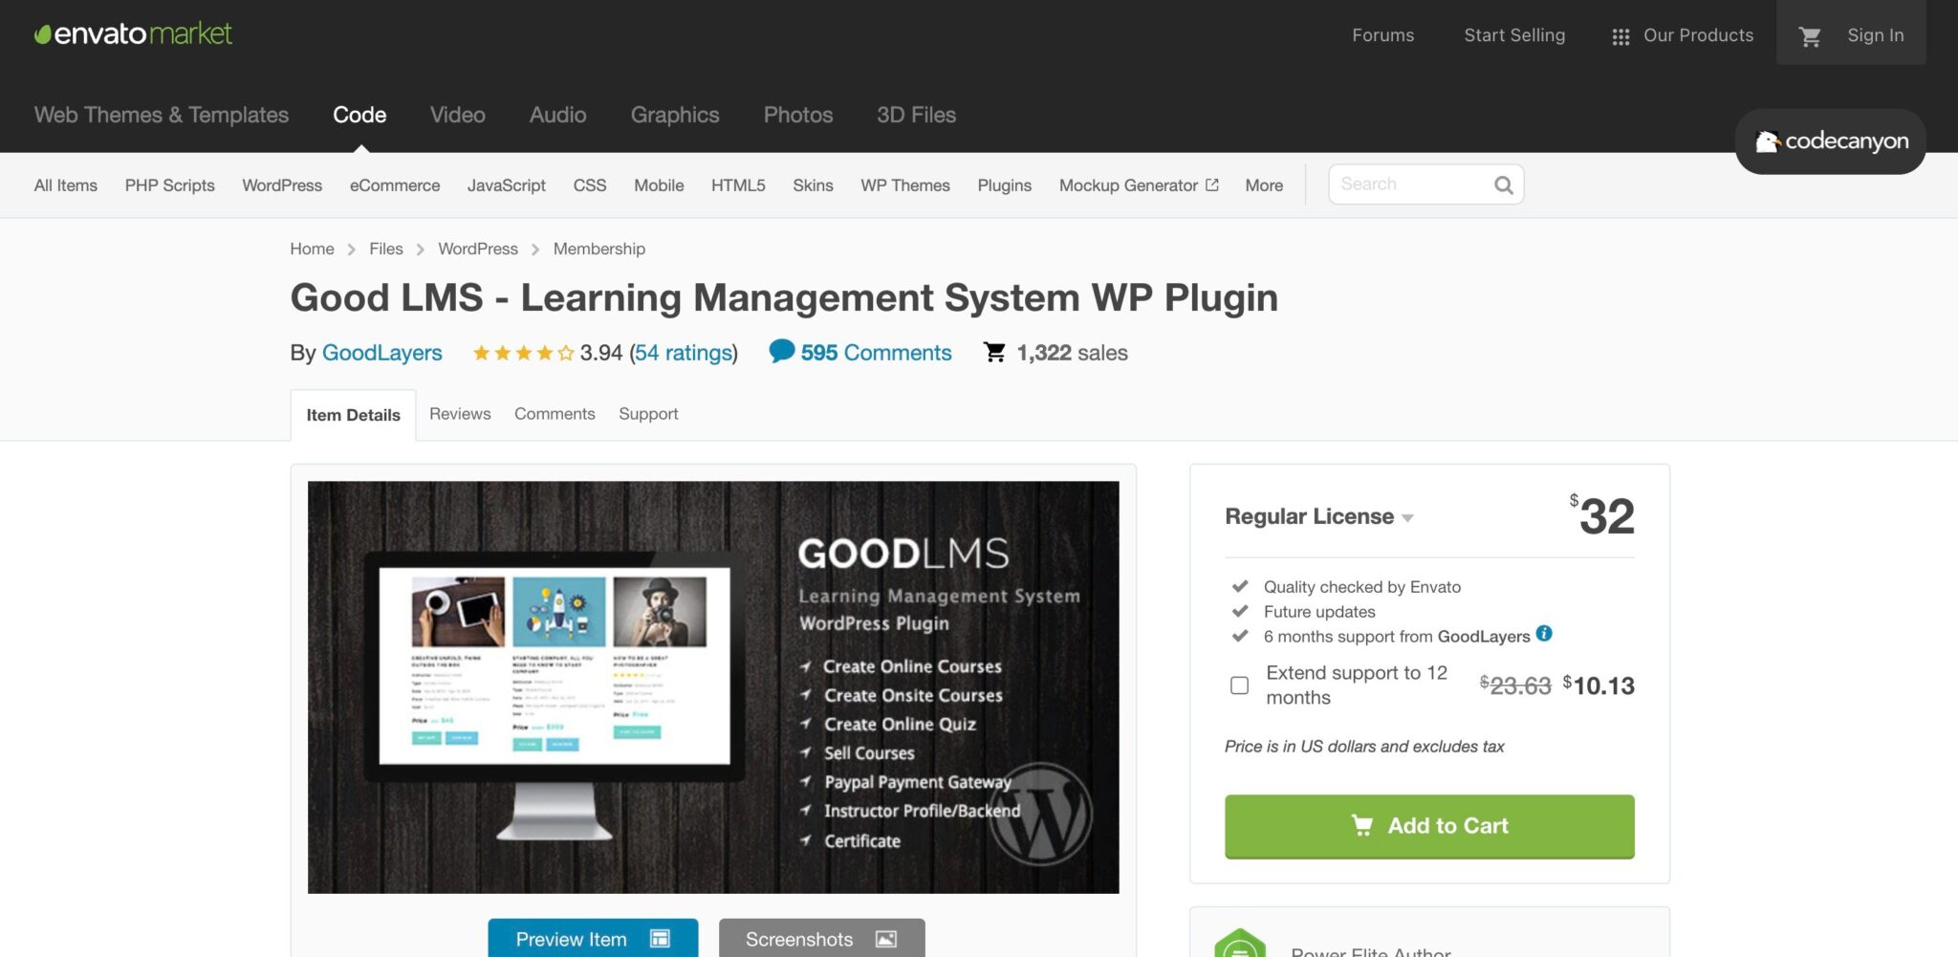
Task: Open the Audio category
Action: [x=558, y=115]
